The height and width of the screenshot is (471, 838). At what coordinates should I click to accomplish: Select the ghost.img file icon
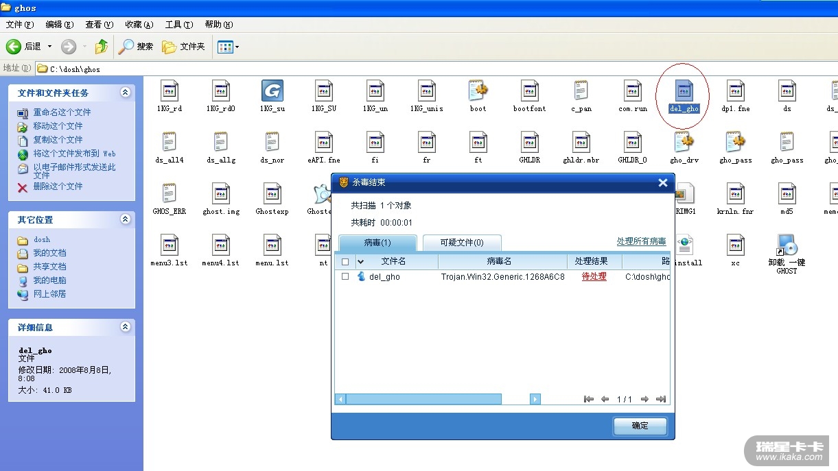221,193
